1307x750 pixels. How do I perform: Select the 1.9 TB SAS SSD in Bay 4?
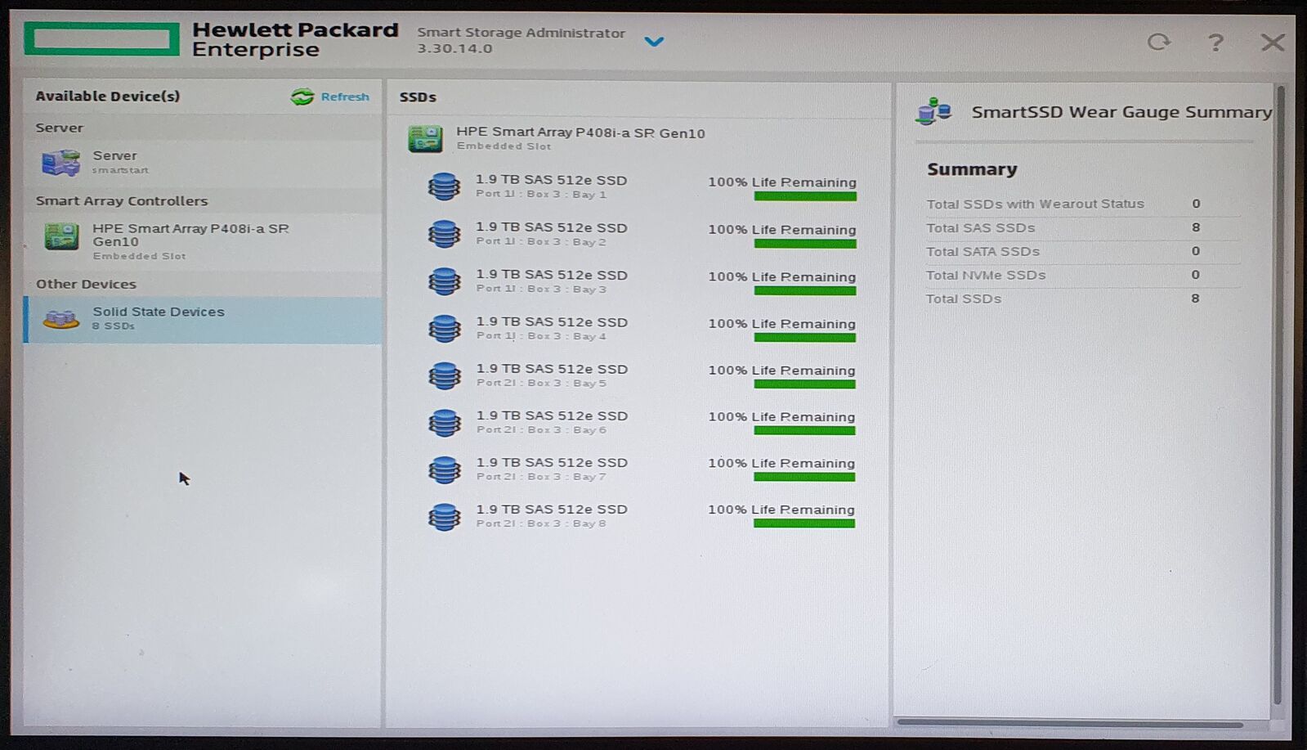point(552,328)
